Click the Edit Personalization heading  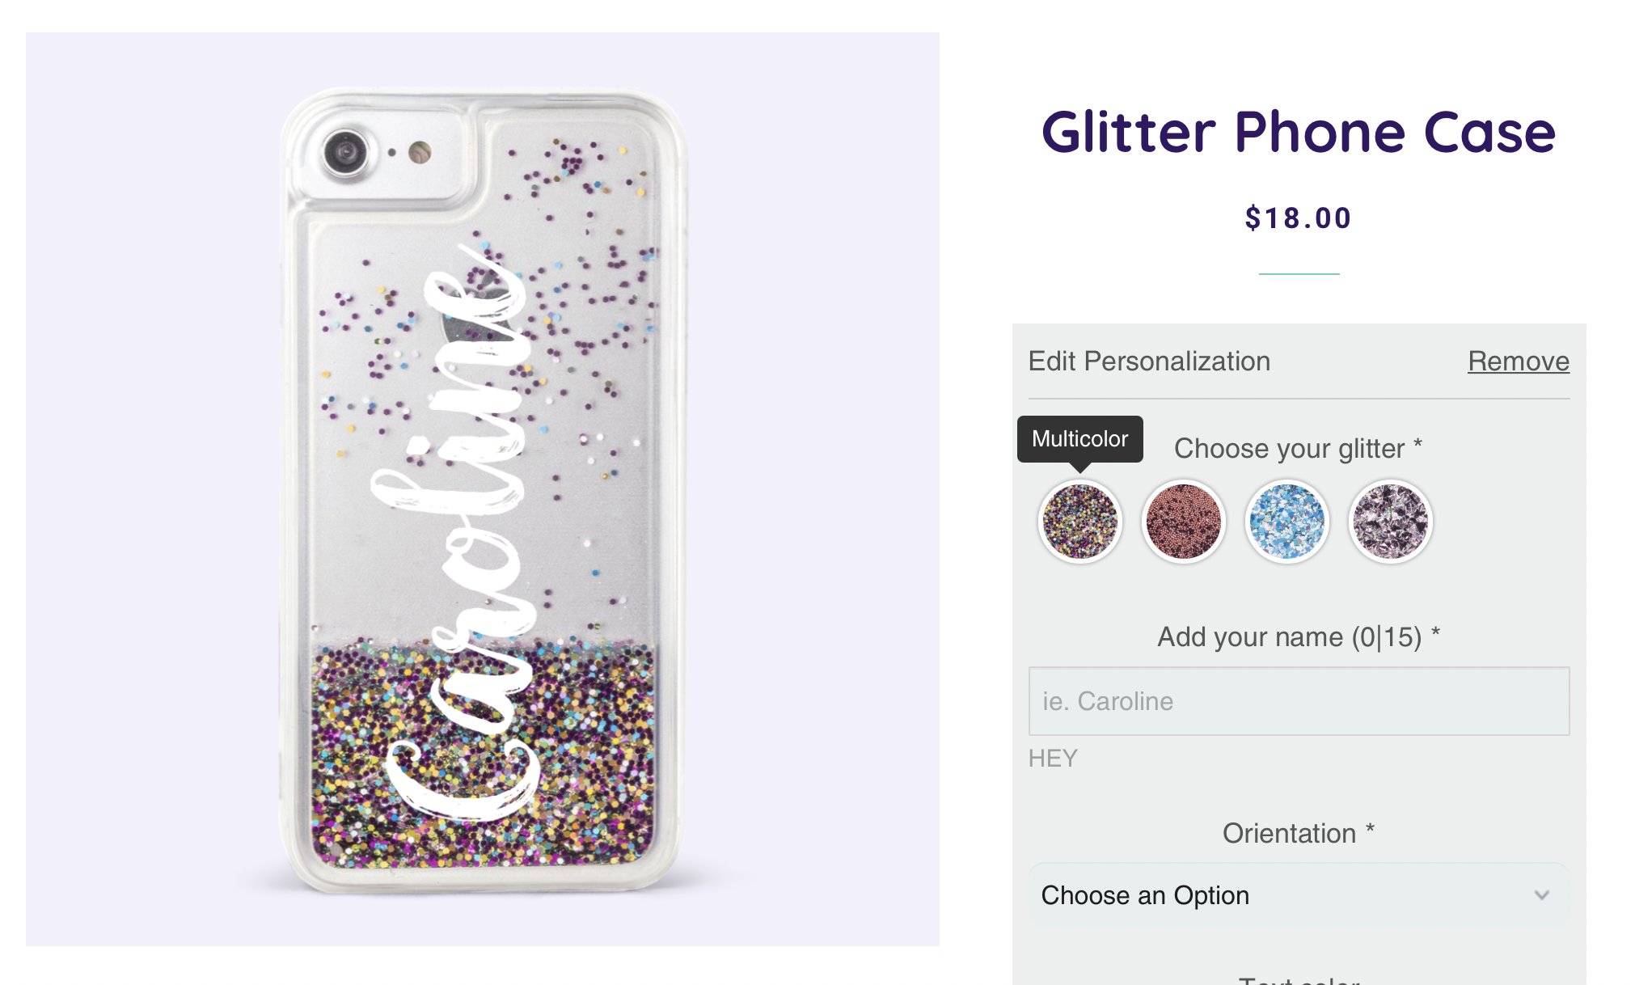pyautogui.click(x=1149, y=361)
